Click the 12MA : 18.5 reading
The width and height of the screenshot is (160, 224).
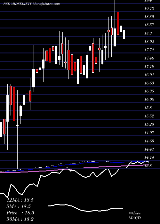(20, 200)
